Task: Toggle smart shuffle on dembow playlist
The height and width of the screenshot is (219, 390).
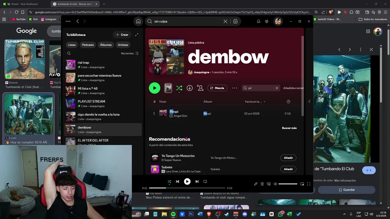Action: [x=179, y=88]
